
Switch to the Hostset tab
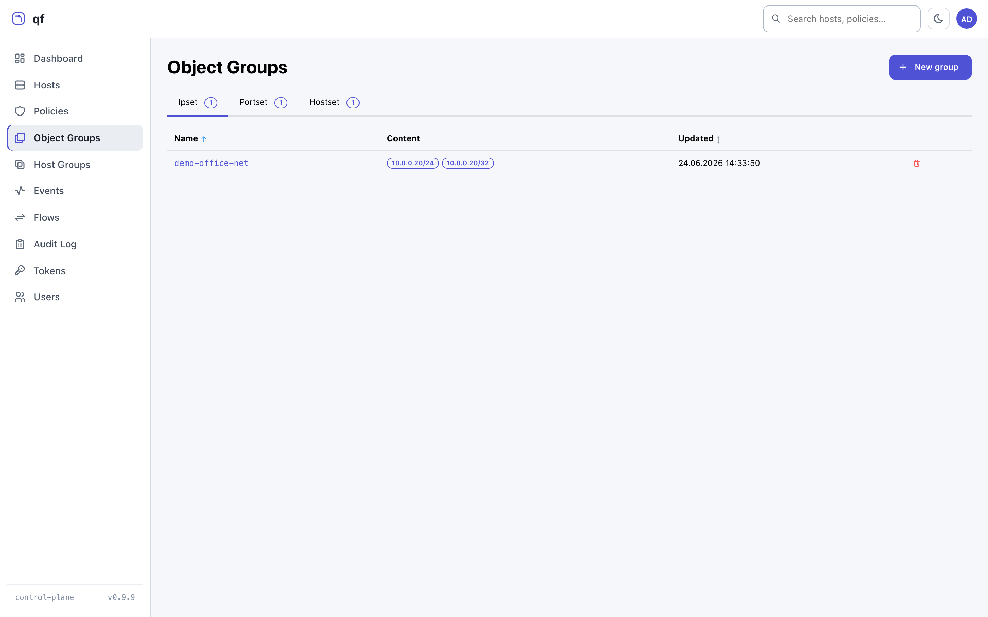tap(334, 102)
